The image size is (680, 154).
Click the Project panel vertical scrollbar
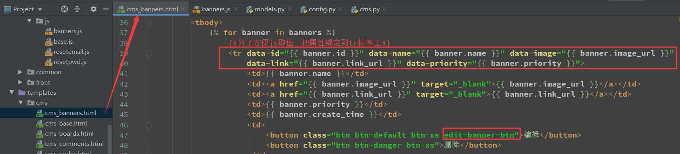(x=110, y=139)
